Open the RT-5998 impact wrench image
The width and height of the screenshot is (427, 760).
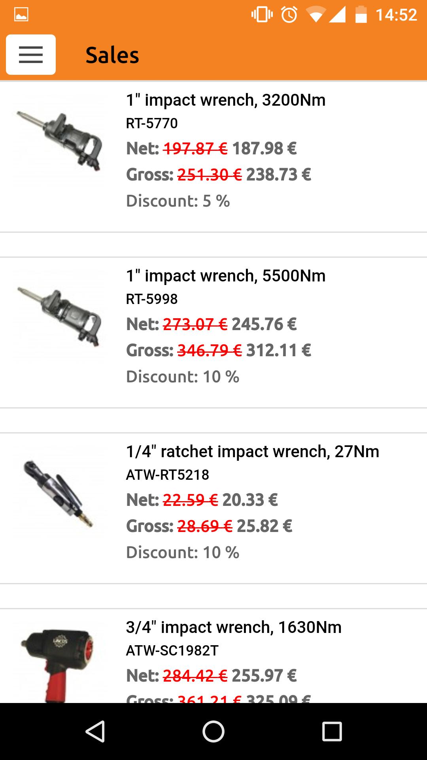tap(60, 316)
